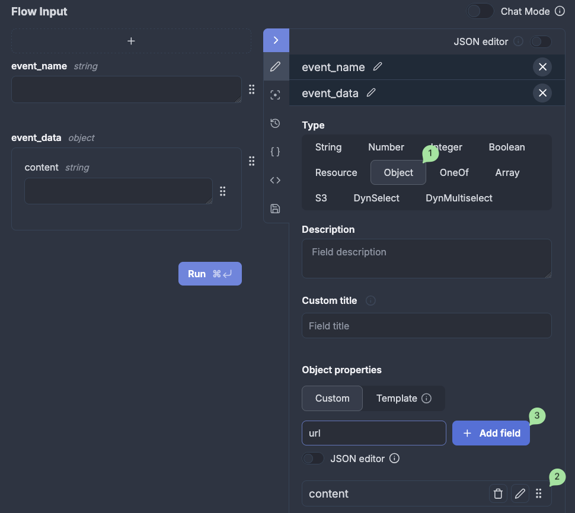This screenshot has width=575, height=513.
Task: Open the history panel via the clock icon
Action: 275,123
